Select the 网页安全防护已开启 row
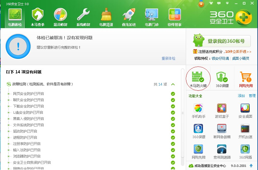This screenshot has width=258, height=170. tap(91, 94)
